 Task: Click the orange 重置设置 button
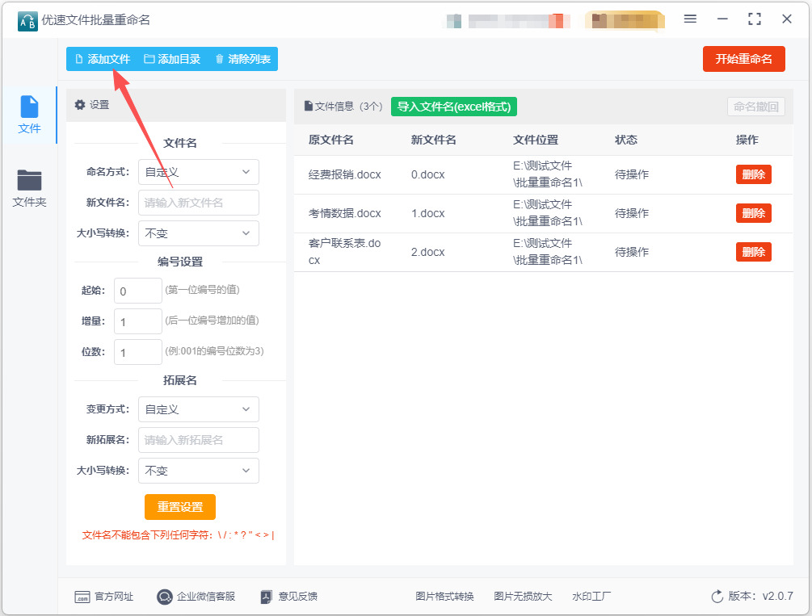179,507
